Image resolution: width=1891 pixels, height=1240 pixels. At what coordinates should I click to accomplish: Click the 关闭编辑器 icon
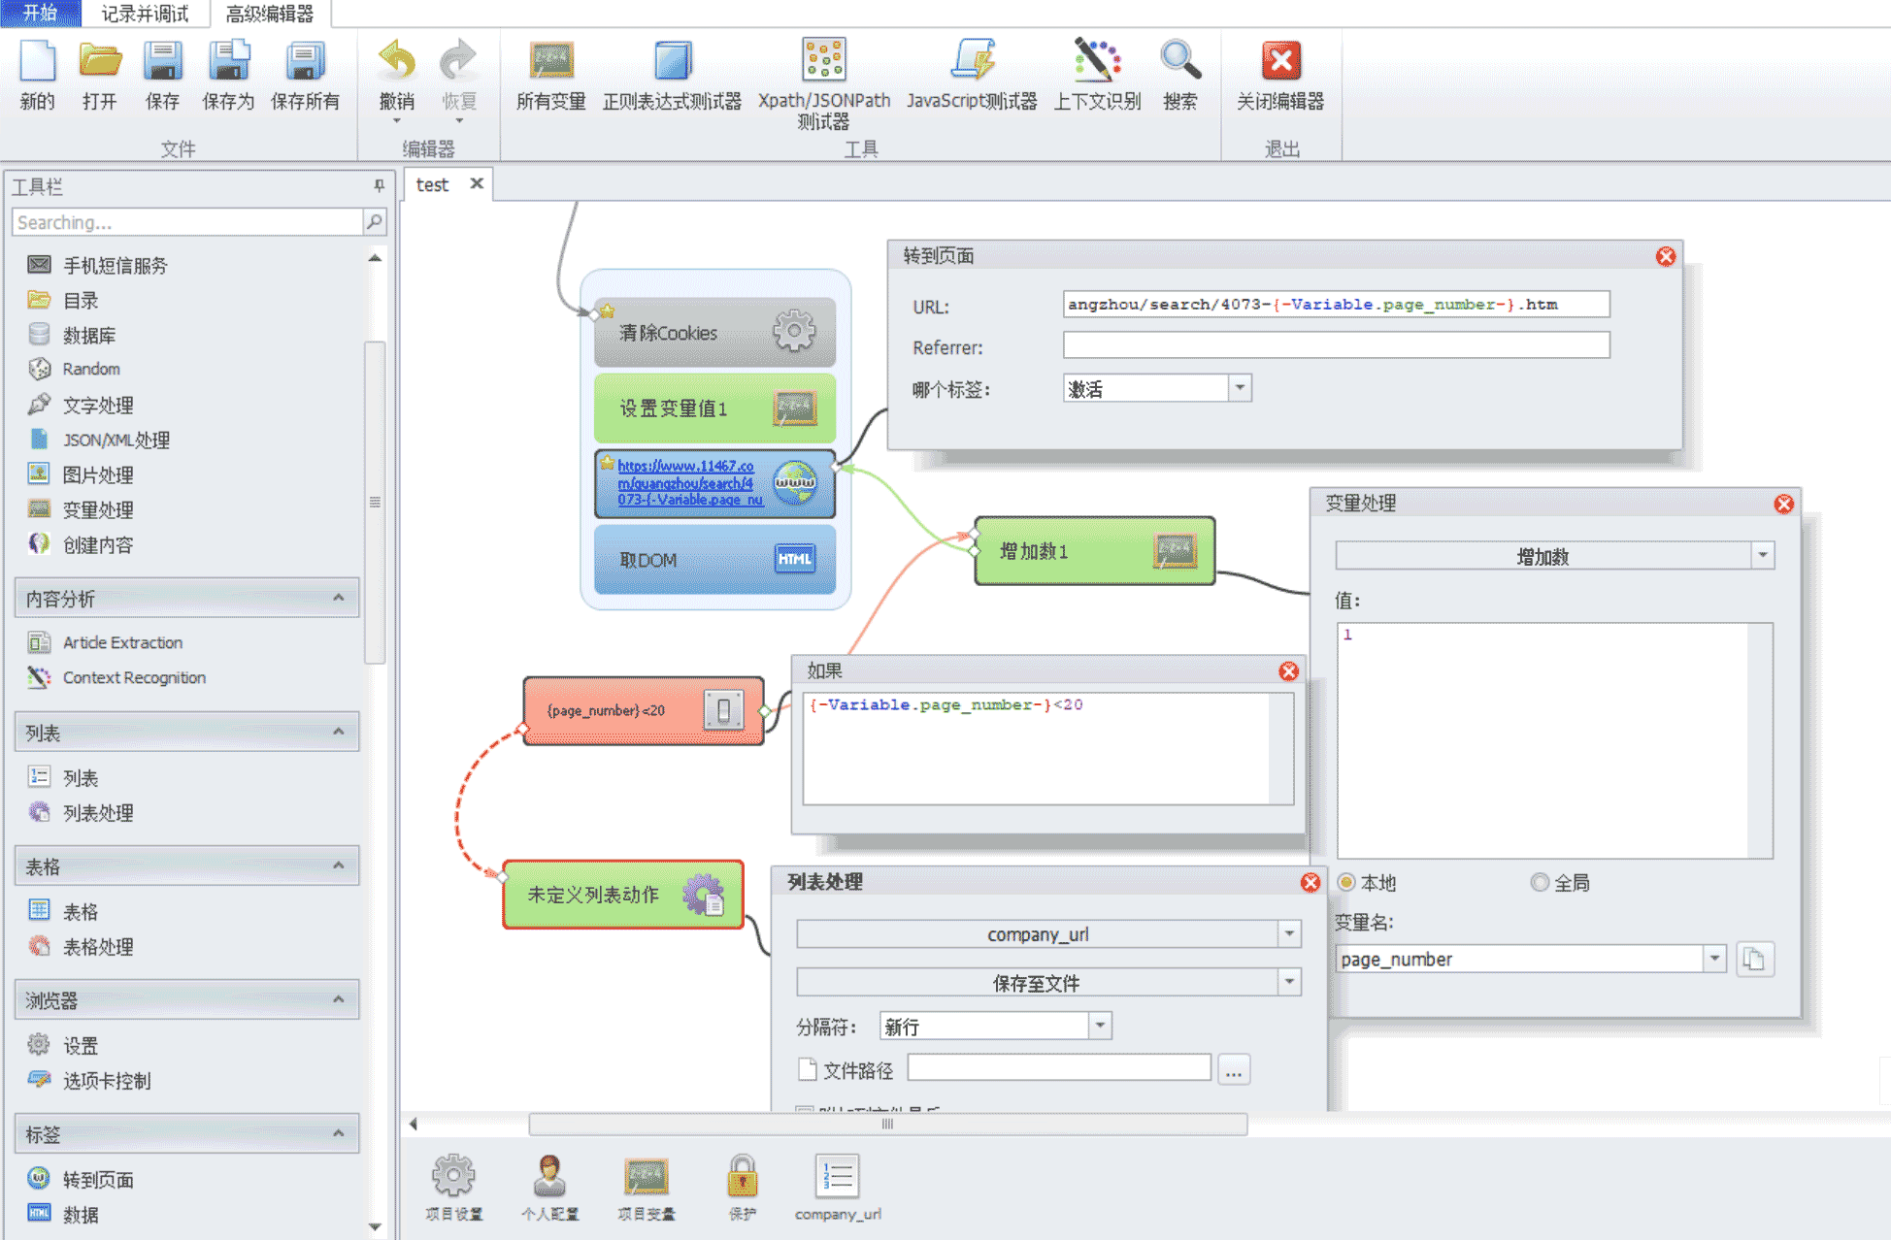pyautogui.click(x=1279, y=62)
